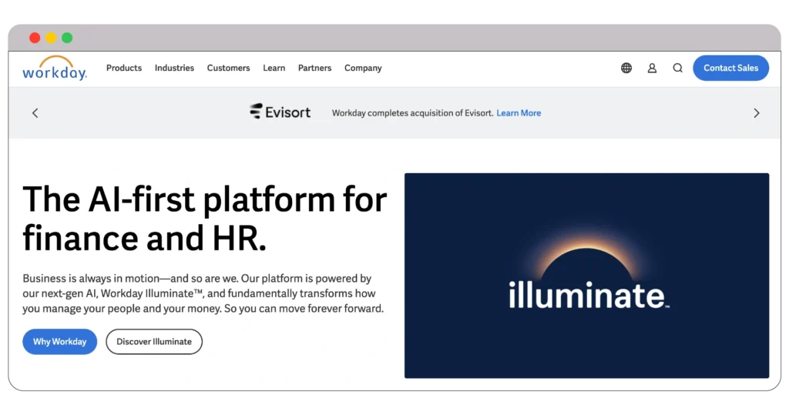Open the globe language selector
This screenshot has height=415, width=789.
click(x=626, y=68)
